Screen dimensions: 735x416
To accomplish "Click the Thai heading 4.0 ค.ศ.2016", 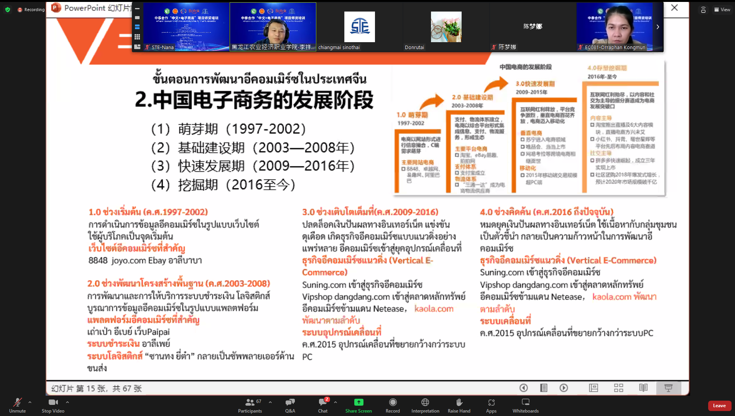I will (x=547, y=212).
